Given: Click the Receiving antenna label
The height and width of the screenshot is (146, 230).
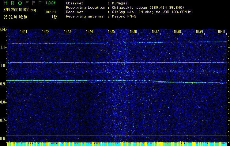Looking at the screenshot, I should [84, 16].
